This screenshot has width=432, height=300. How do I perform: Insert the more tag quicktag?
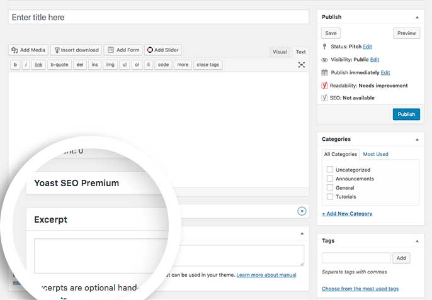[x=183, y=65]
